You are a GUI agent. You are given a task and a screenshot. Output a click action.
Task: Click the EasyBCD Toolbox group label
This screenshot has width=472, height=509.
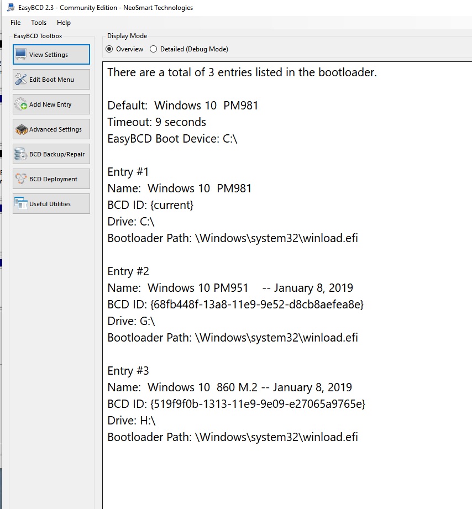38,36
